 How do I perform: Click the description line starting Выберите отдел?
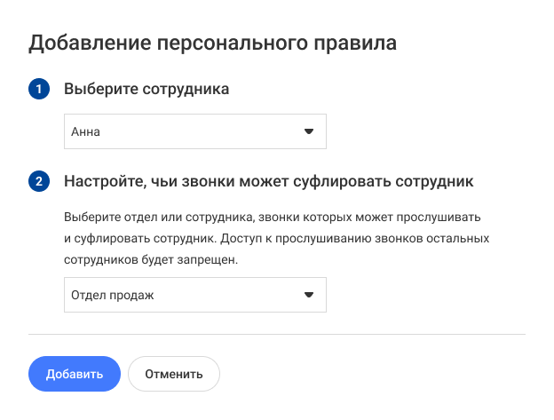click(272, 217)
